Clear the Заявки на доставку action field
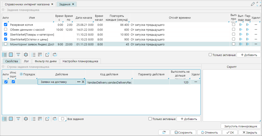The height and width of the screenshot is (136, 262). pyautogui.click(x=83, y=82)
